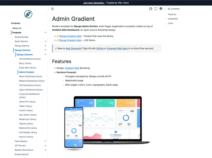The image size is (212, 158).
Task: Click Join App-Generator banner link
Action: [x=94, y=3]
